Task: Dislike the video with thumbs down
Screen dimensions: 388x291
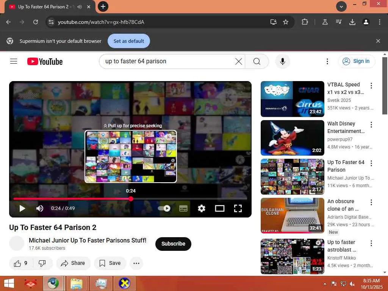Action: coord(42,263)
